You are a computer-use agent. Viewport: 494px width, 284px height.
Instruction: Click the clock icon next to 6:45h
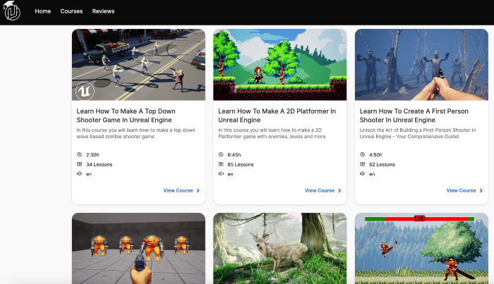(221, 154)
